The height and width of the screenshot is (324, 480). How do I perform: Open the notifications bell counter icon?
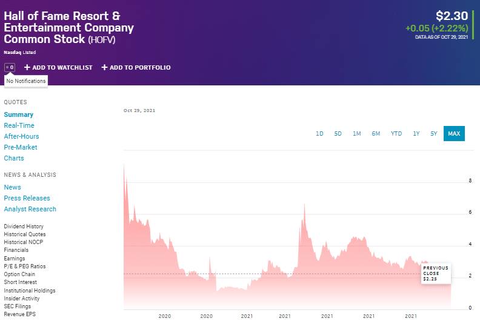point(10,67)
